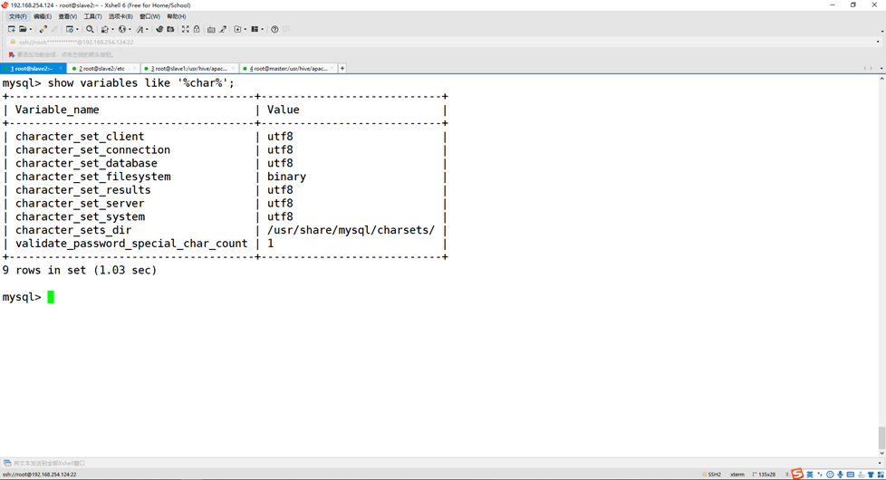This screenshot has height=480, width=886.
Task: Open the 文件(F) menu
Action: pyautogui.click(x=17, y=16)
